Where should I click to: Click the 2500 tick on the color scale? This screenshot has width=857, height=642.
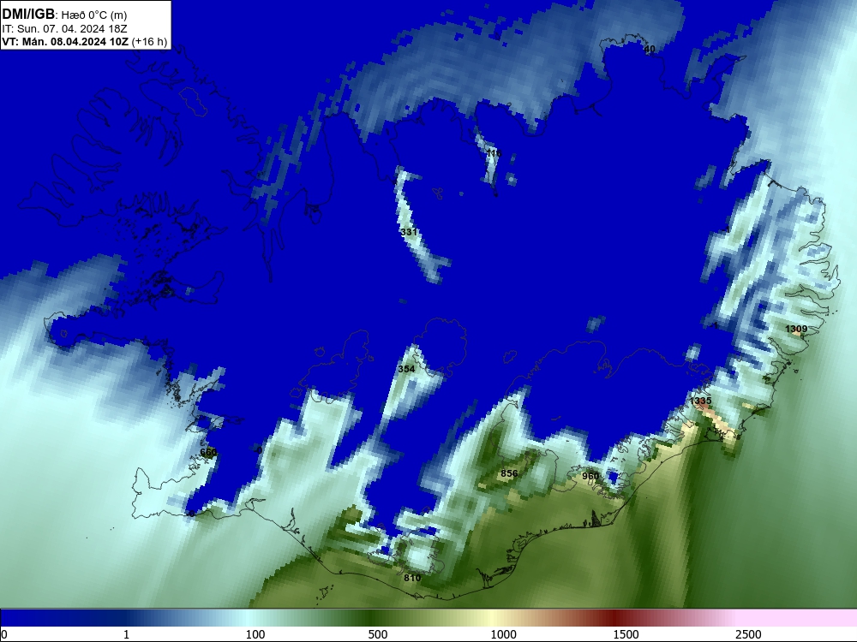[x=748, y=634]
